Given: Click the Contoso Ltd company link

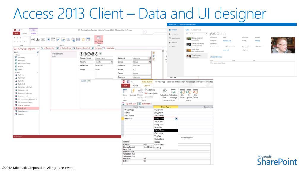Looking at the screenshot, I should point(227,41).
